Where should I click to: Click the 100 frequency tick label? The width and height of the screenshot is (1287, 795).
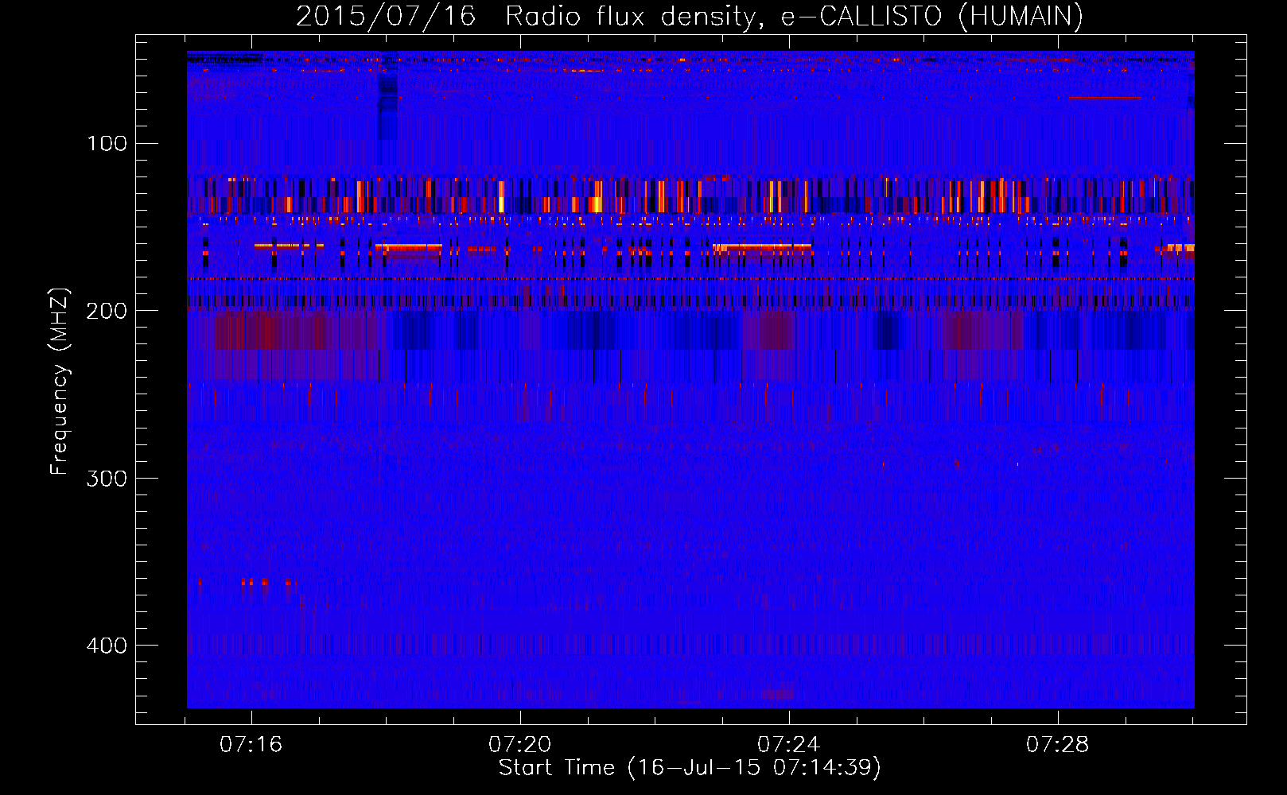(107, 144)
